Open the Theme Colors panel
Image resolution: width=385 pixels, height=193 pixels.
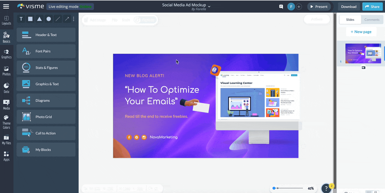click(x=6, y=122)
